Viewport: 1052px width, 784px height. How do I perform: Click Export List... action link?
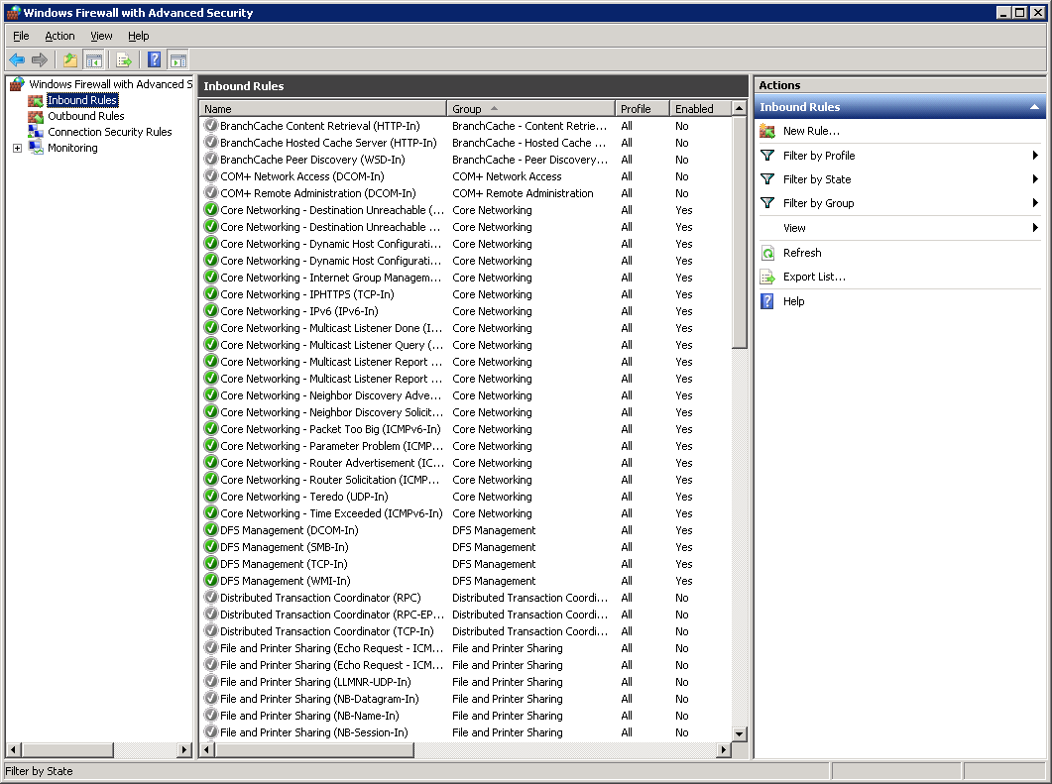point(814,277)
